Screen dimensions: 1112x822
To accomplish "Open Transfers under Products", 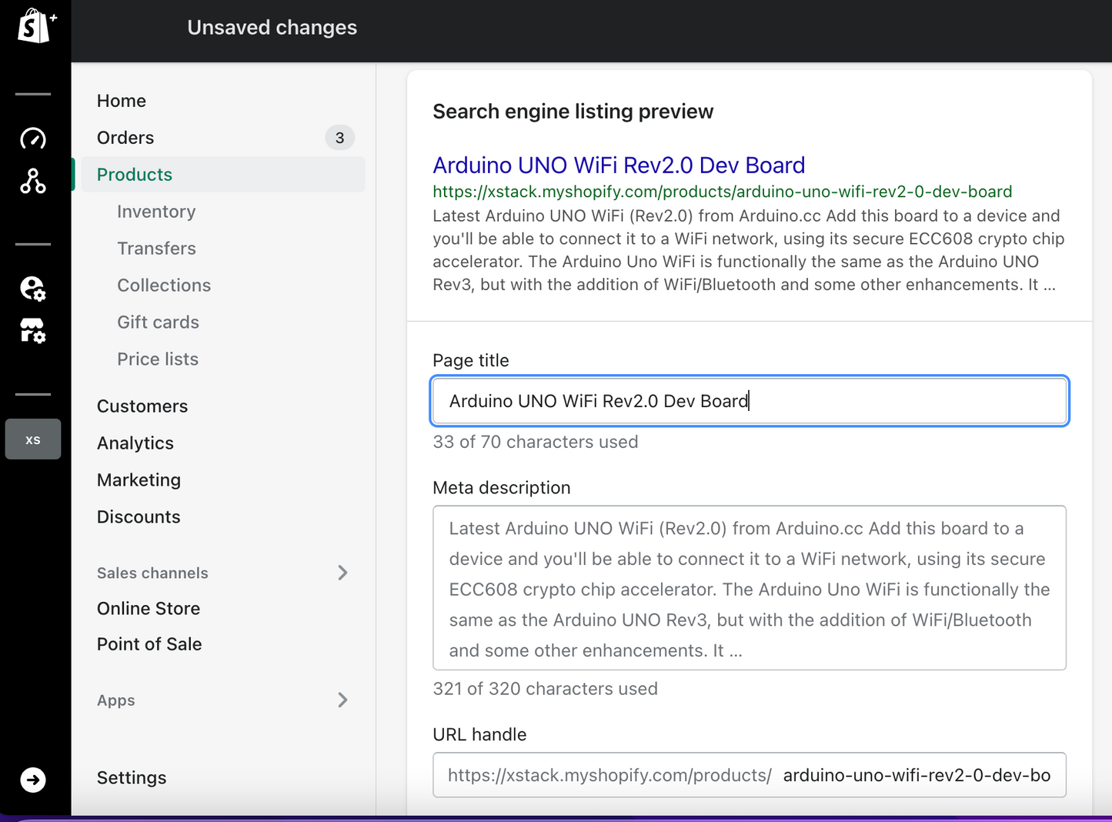I will click(x=156, y=249).
